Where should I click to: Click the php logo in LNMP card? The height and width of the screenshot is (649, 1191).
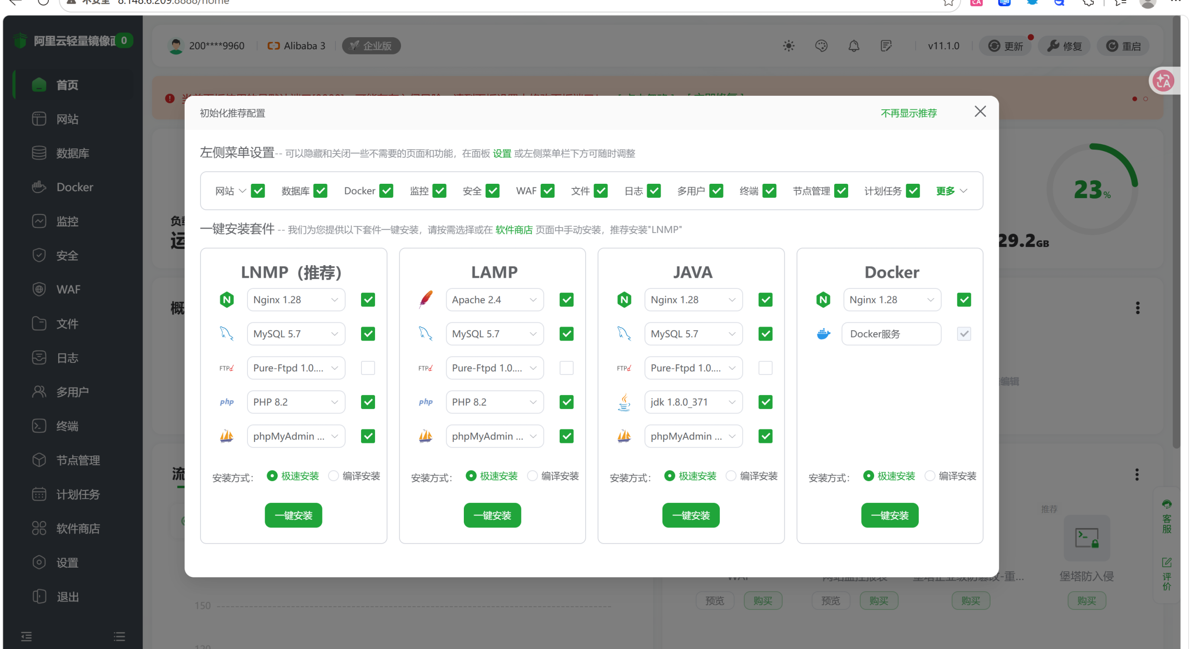[227, 402]
